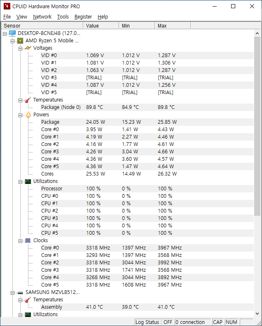The image size is (262, 326).
Task: Click the Log Status : OFF indicator
Action: coord(154,322)
